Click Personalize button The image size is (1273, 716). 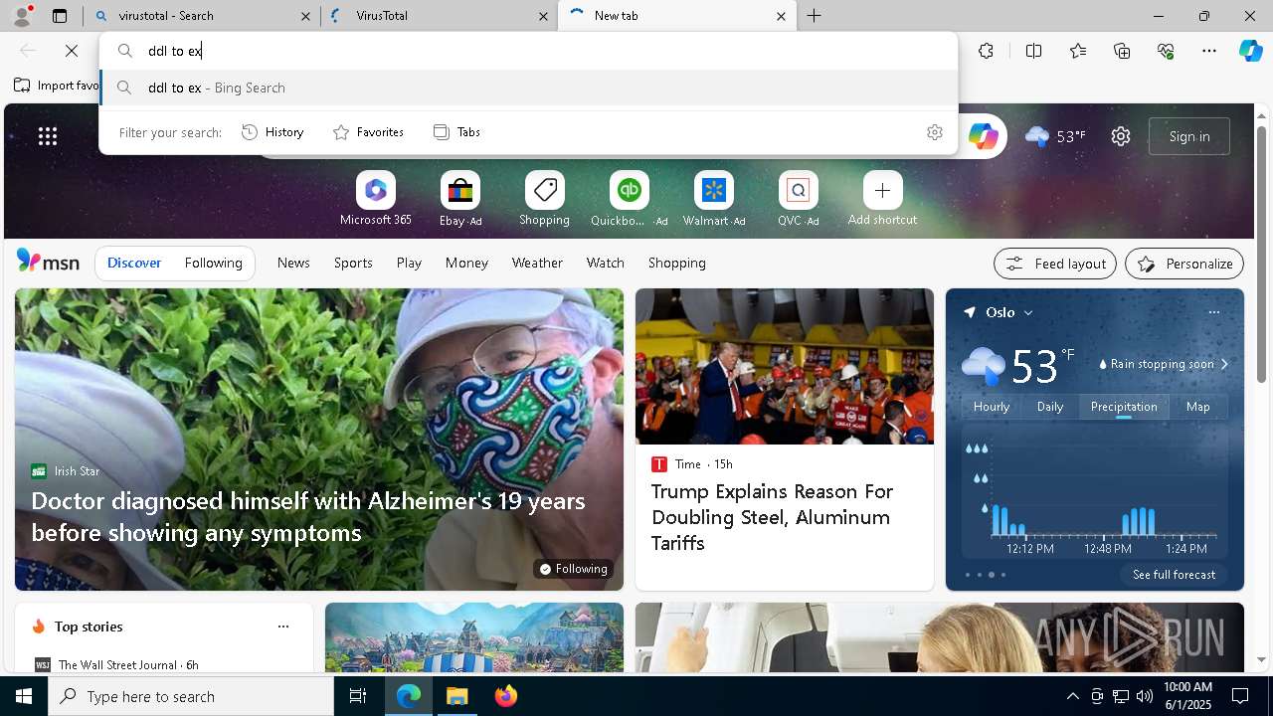pyautogui.click(x=1184, y=264)
